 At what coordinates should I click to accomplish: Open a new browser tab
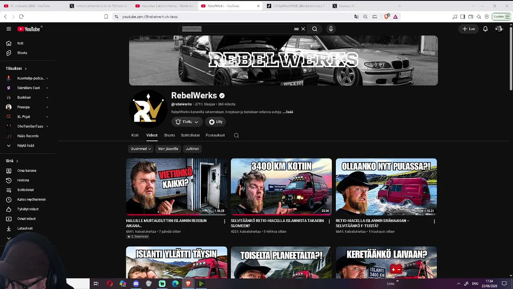pyautogui.click(x=400, y=6)
